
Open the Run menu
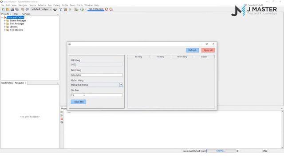tap(50, 5)
